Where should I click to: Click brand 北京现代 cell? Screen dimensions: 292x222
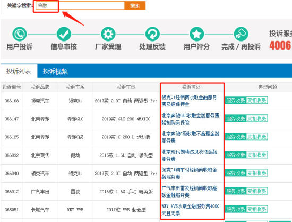(40, 155)
